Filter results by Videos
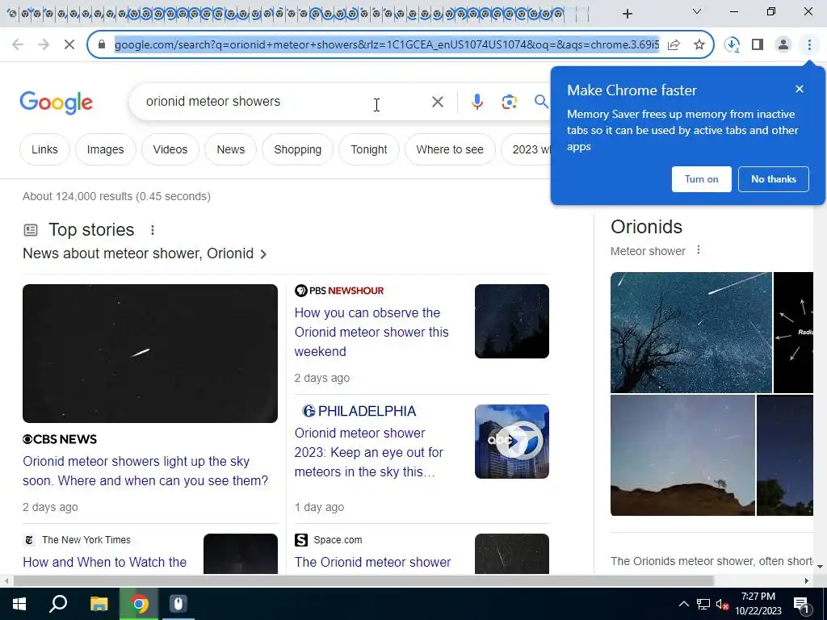827x620 pixels. pos(170,149)
